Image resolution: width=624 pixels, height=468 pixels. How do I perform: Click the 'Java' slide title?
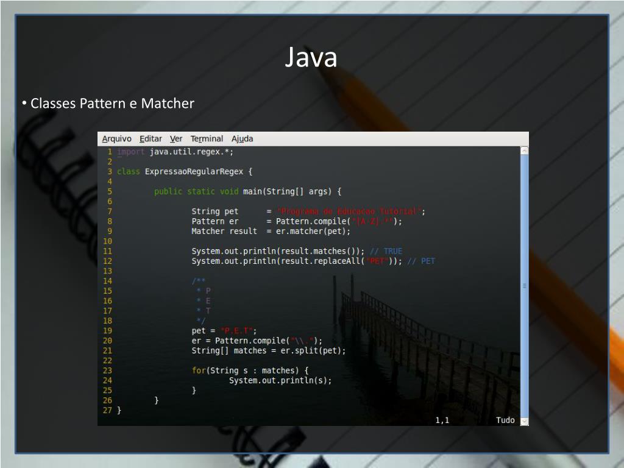pyautogui.click(x=311, y=58)
